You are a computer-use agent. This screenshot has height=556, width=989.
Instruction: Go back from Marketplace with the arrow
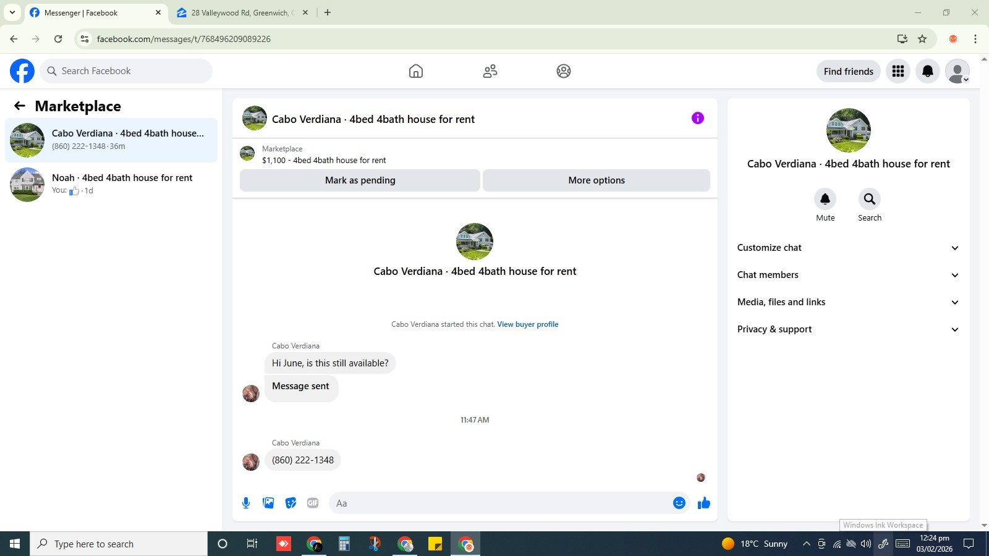coord(20,106)
